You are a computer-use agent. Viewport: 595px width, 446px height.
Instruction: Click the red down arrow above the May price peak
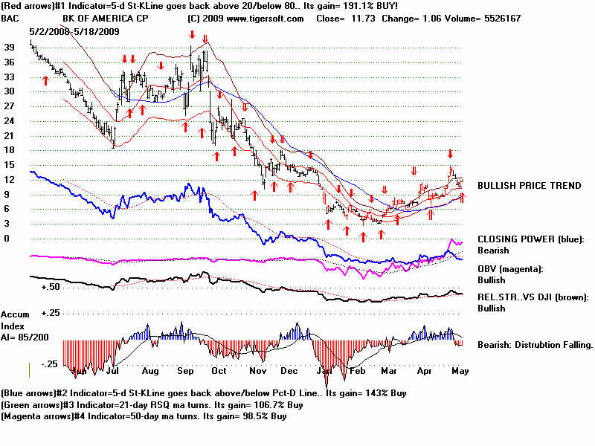pyautogui.click(x=450, y=152)
